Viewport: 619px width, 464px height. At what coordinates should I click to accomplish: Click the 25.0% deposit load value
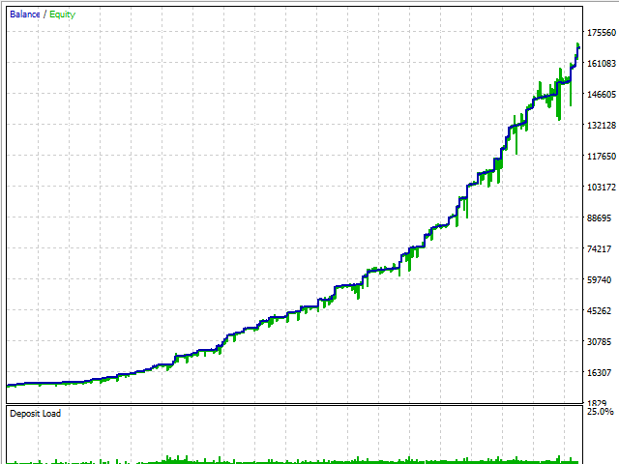(x=601, y=412)
